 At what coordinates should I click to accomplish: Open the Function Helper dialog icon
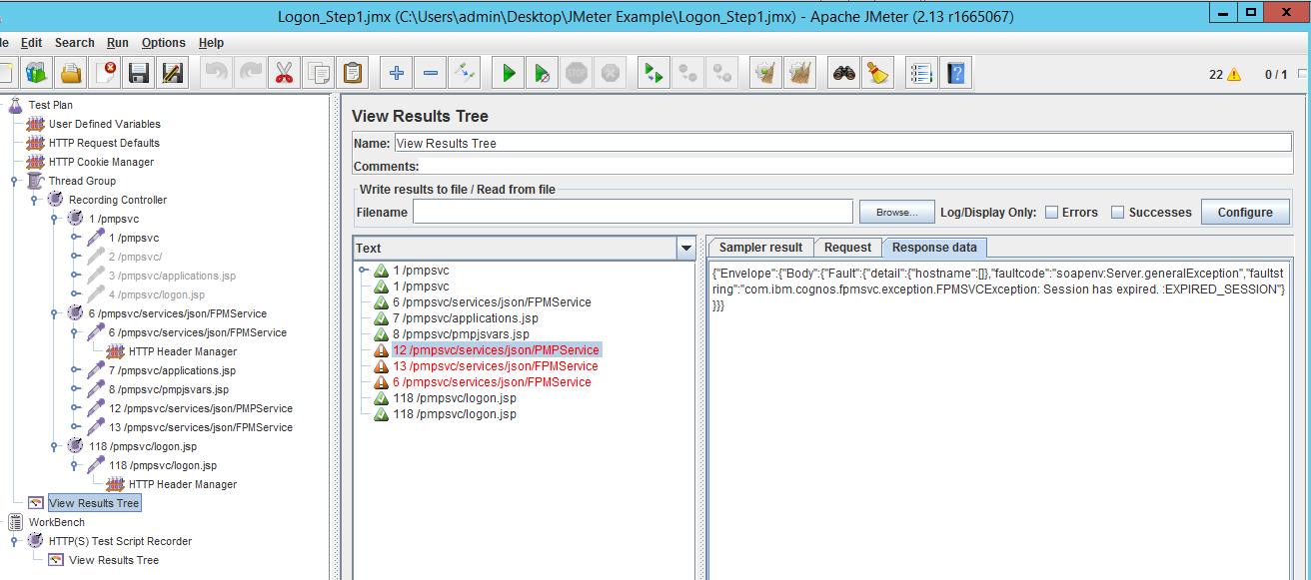[922, 73]
